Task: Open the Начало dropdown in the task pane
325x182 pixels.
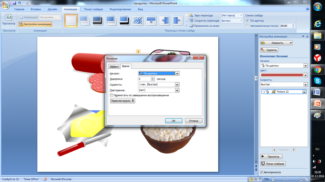Action: click(x=305, y=65)
